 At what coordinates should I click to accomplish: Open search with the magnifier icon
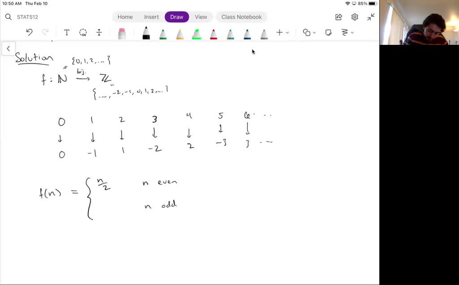point(8,17)
